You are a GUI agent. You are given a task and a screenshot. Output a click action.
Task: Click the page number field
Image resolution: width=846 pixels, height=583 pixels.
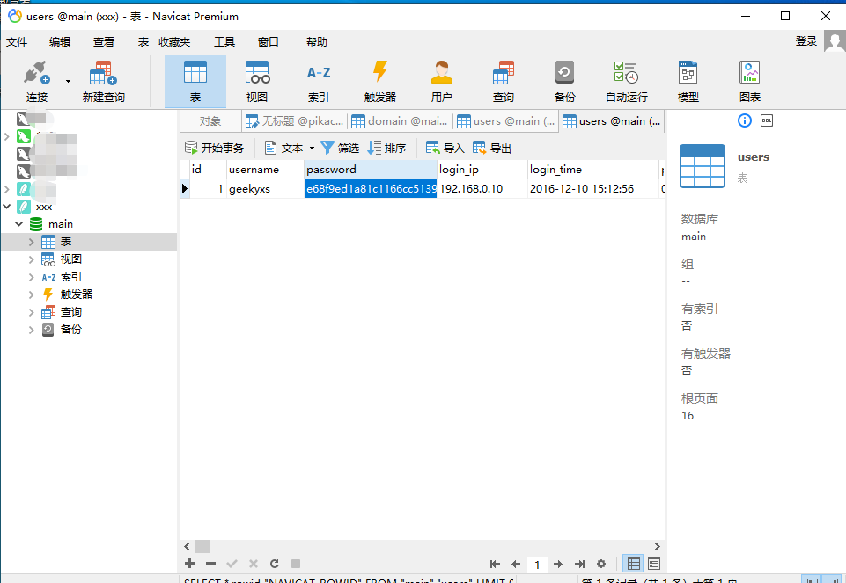click(537, 565)
